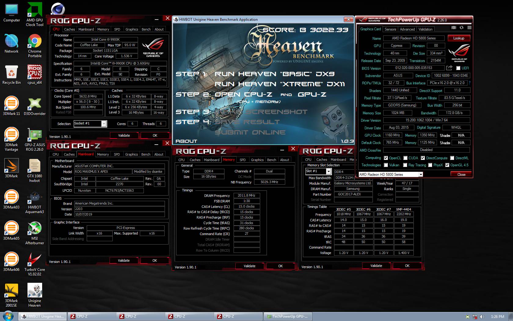Toggle the CUDA checkbox
The width and height of the screenshot is (513, 321).
coord(406,158)
